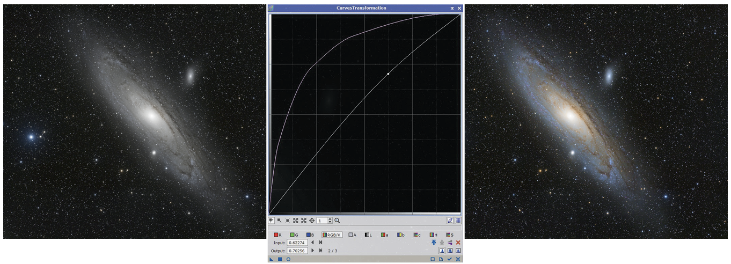731x264 pixels.
Task: Close the CurvesTransformation window
Action: [459, 9]
